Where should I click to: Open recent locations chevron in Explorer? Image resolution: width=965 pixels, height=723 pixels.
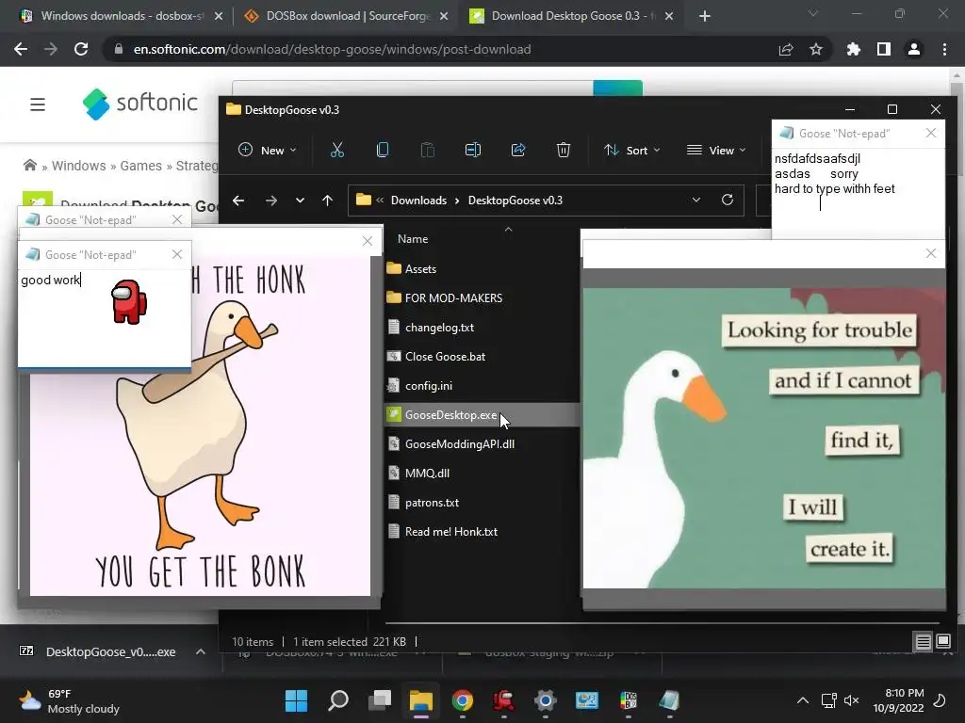300,201
